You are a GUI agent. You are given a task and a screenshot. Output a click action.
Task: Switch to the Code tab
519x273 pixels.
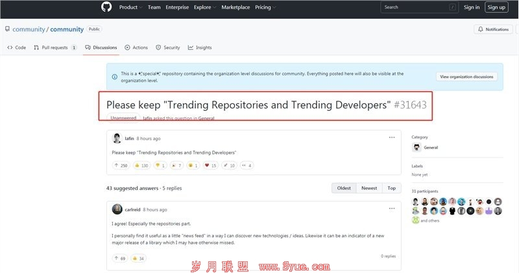click(x=17, y=47)
